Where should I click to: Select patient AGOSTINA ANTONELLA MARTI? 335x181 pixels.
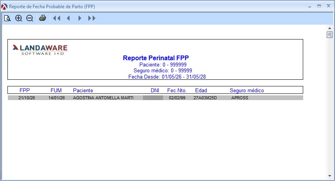tap(103, 98)
